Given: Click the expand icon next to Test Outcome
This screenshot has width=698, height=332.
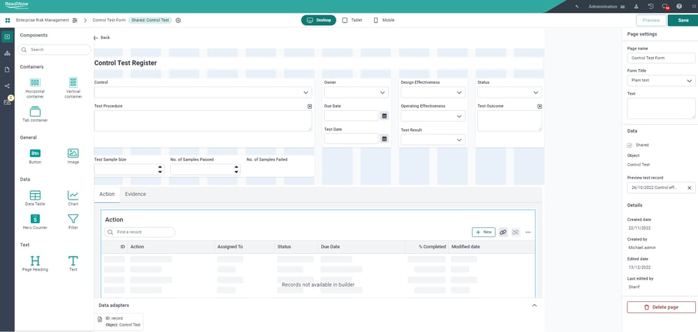Looking at the screenshot, I should (540, 106).
